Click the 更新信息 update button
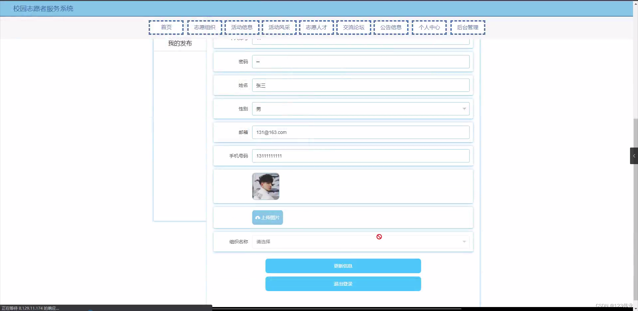 pyautogui.click(x=343, y=266)
